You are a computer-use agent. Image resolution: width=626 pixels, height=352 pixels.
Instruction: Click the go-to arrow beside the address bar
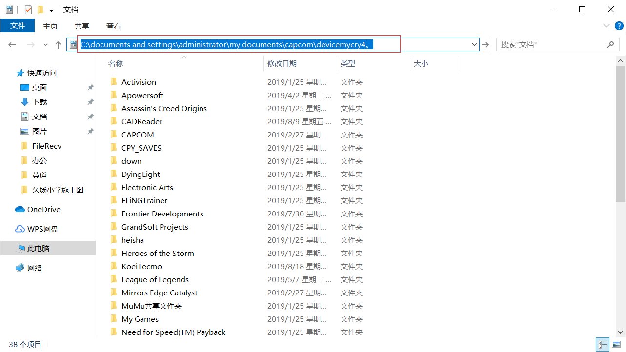[485, 45]
